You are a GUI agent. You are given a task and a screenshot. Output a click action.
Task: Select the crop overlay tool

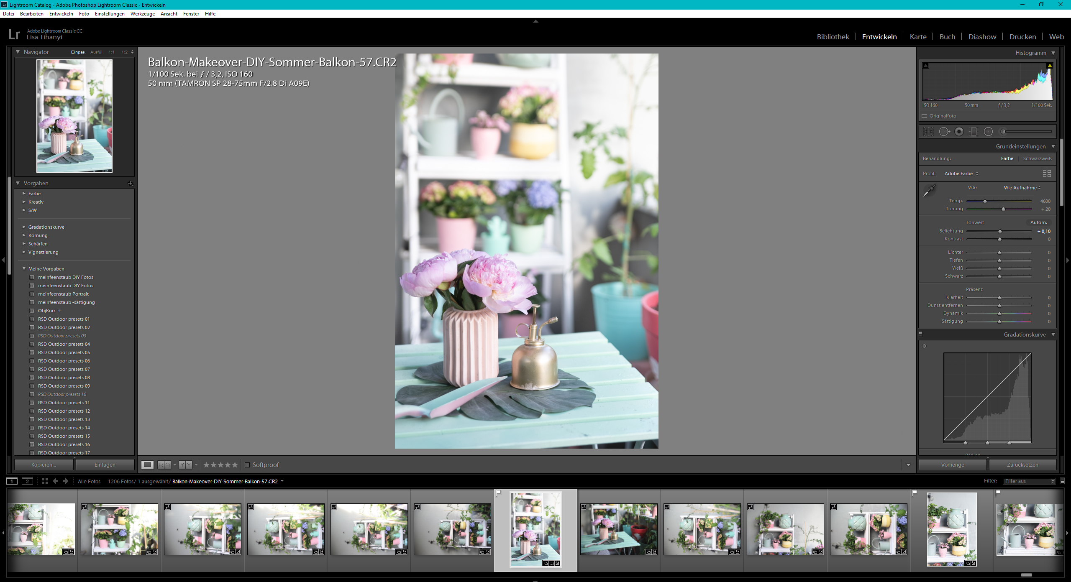[x=928, y=132]
